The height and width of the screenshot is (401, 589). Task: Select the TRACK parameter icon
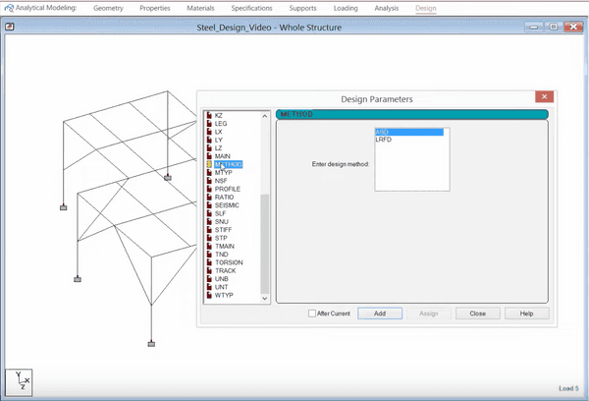pyautogui.click(x=209, y=270)
